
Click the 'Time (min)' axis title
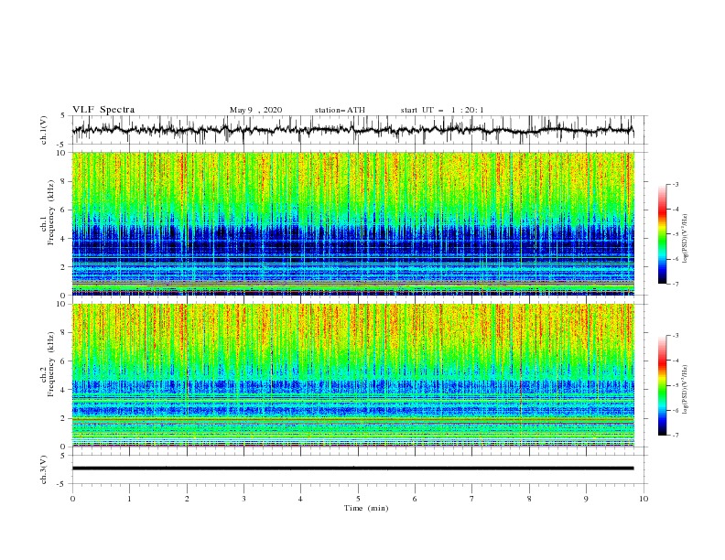366,508
